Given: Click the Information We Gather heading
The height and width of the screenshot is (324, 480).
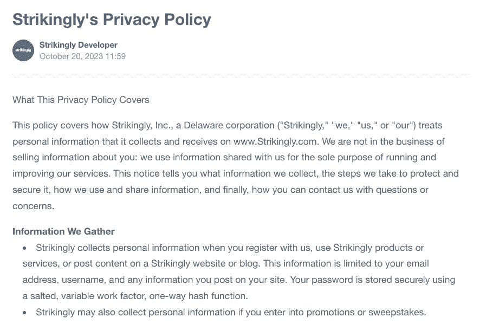Looking at the screenshot, I should tap(63, 231).
